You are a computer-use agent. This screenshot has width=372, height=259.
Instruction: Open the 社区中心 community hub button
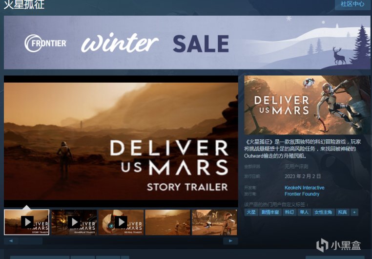tap(352, 4)
